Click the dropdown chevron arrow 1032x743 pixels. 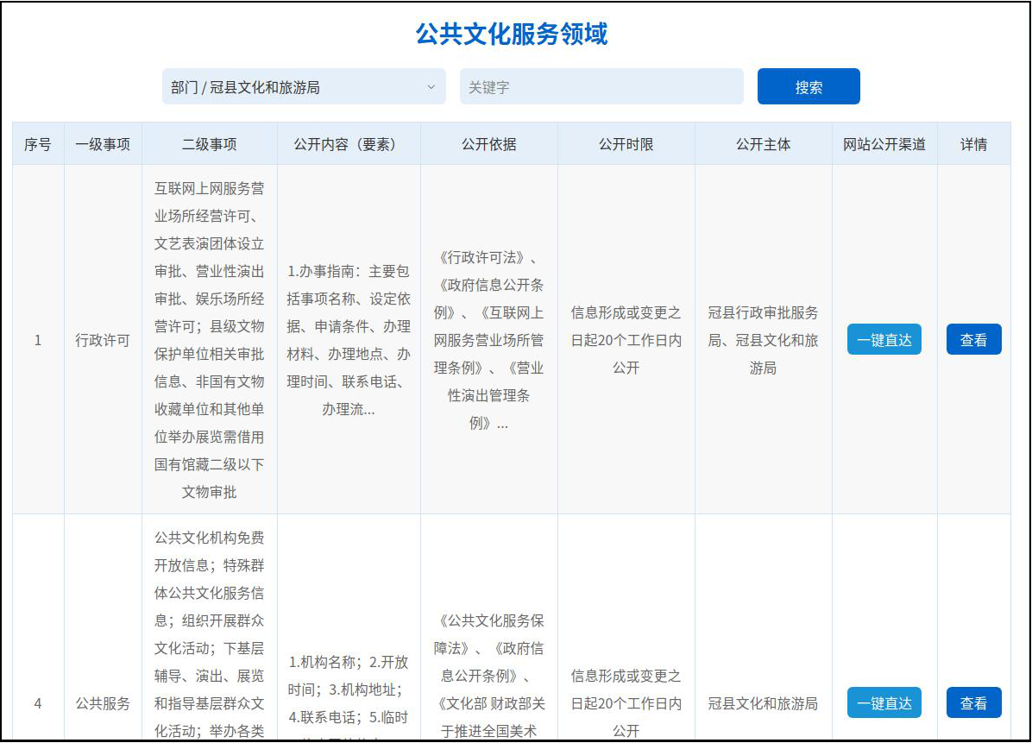coord(431,87)
